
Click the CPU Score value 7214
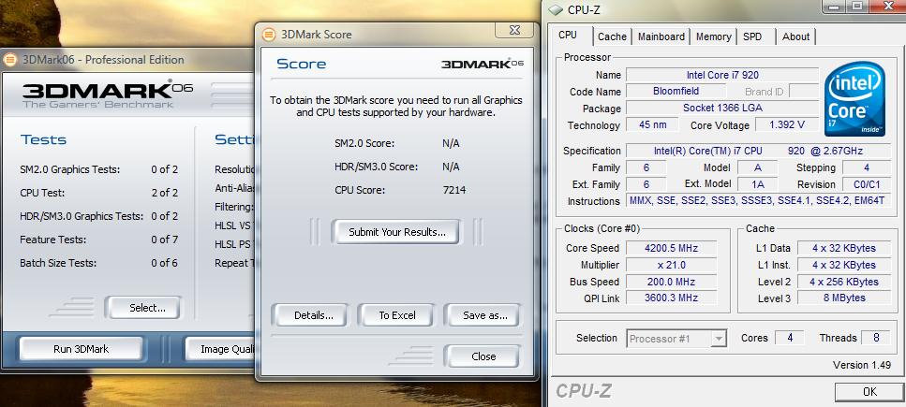(453, 191)
